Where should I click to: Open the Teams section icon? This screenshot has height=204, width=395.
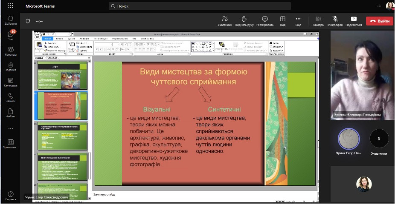(10, 51)
